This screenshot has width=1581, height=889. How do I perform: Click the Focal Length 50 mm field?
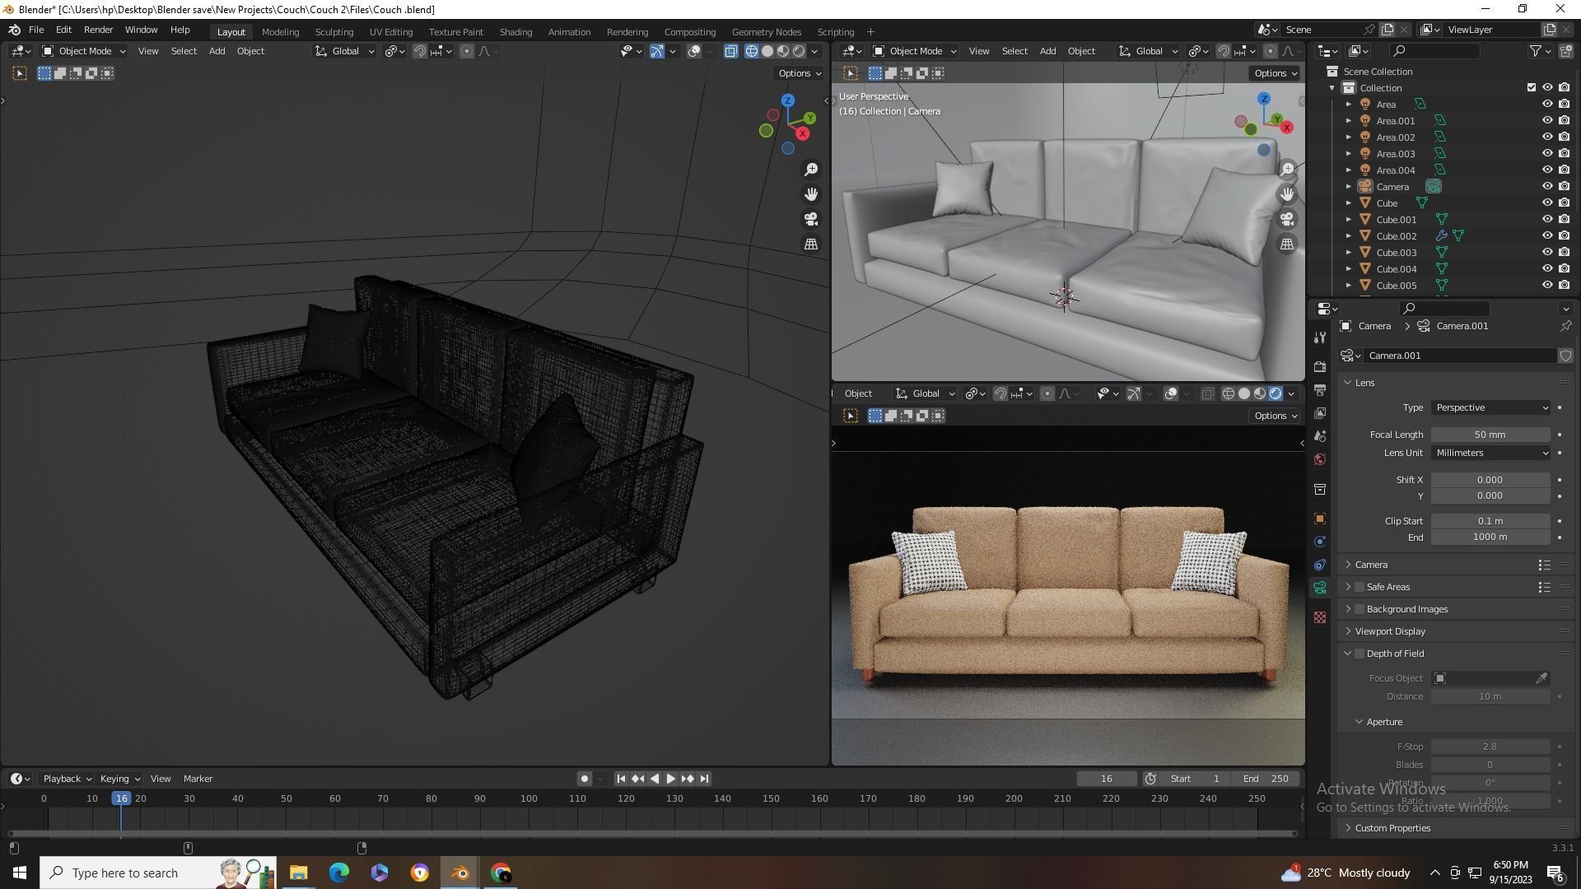[1490, 435]
